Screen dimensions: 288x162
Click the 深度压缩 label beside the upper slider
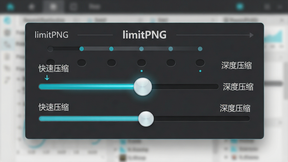click(238, 87)
